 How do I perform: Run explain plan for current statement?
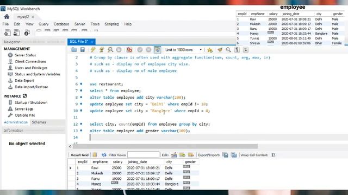coord(110,50)
